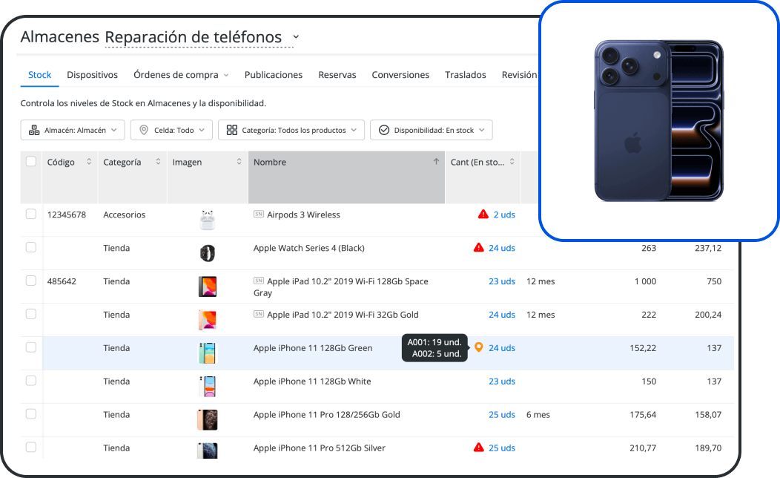Click the red alert icon for iPhone 11 Pro 512Gb Silver
Image resolution: width=780 pixels, height=478 pixels.
click(478, 447)
